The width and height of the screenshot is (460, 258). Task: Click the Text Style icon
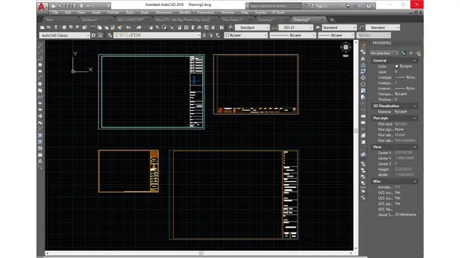(231, 27)
